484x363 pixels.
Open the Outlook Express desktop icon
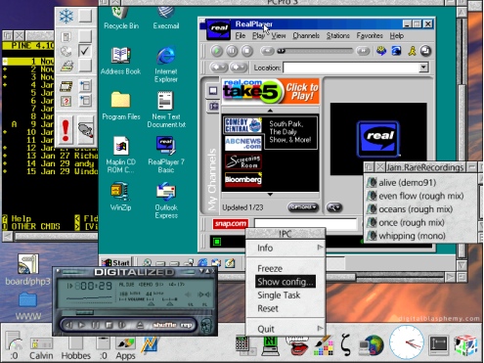166,201
